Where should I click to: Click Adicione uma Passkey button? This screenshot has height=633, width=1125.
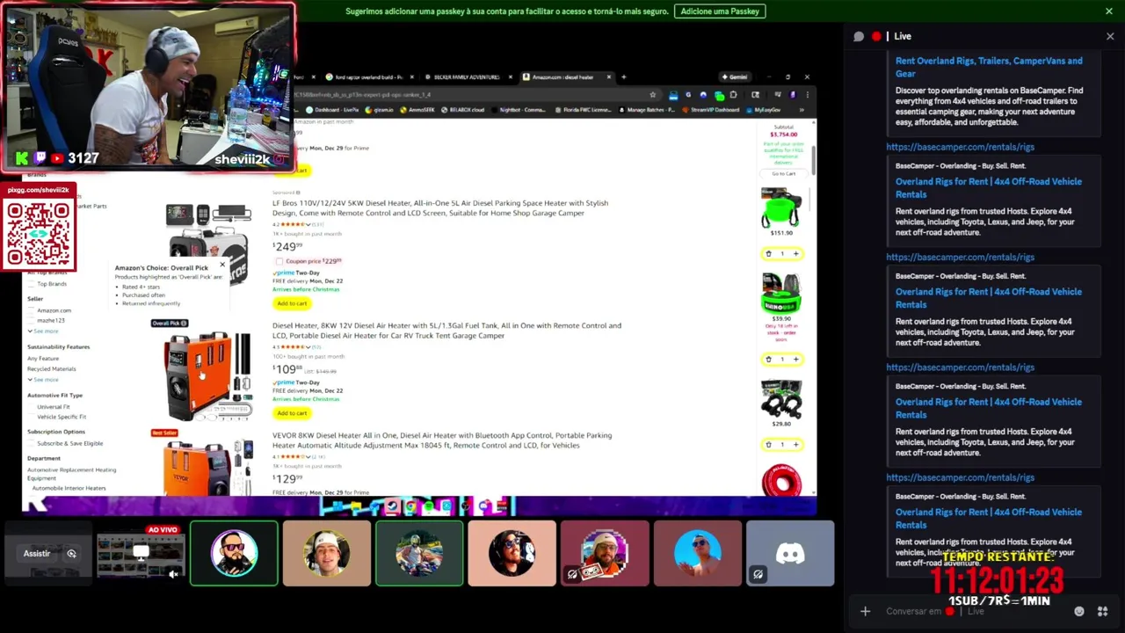pos(720,11)
